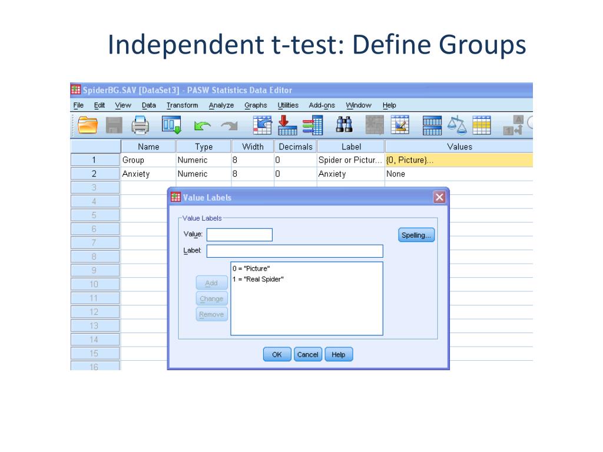603x452 pixels.
Task: Click the Go to variable red arrow icon
Action: 287,125
